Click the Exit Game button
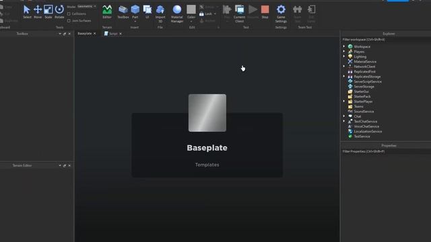The width and height of the screenshot is (431, 242). 311,13
